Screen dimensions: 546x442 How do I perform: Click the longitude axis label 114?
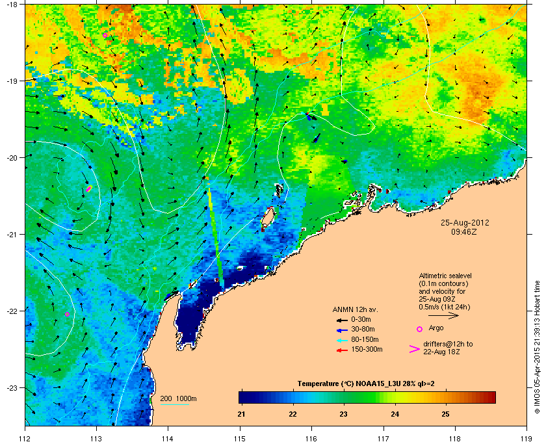[x=168, y=439]
